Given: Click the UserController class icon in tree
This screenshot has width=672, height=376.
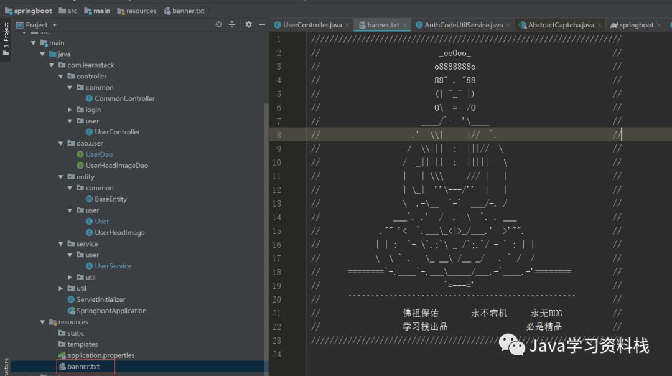Looking at the screenshot, I should [x=89, y=132].
